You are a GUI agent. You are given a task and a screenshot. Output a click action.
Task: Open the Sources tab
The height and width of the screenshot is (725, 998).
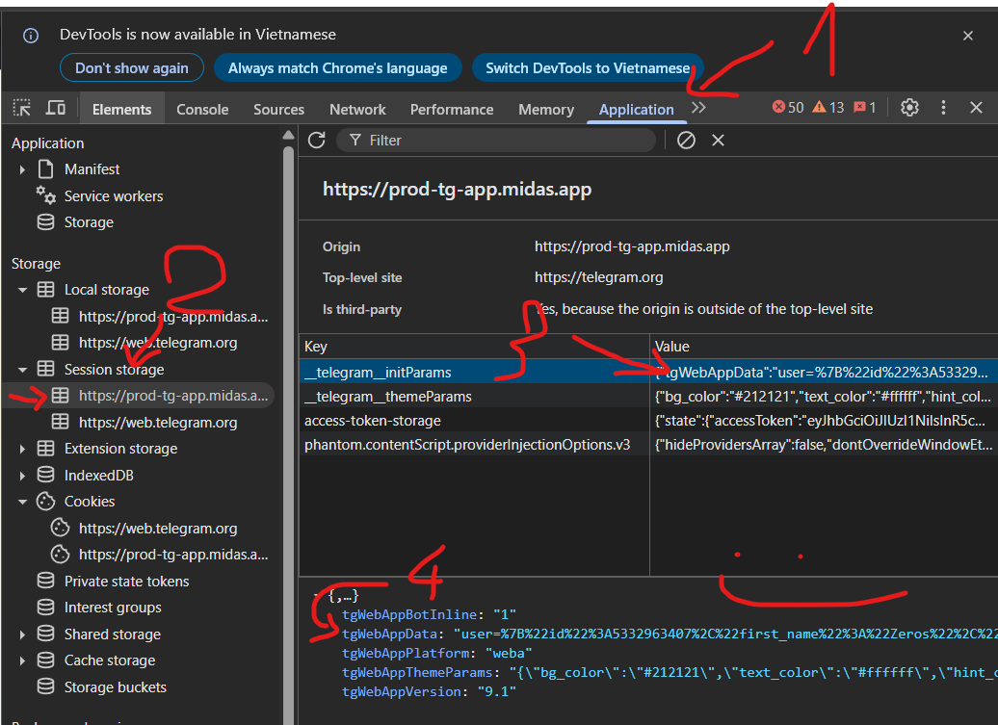point(278,110)
